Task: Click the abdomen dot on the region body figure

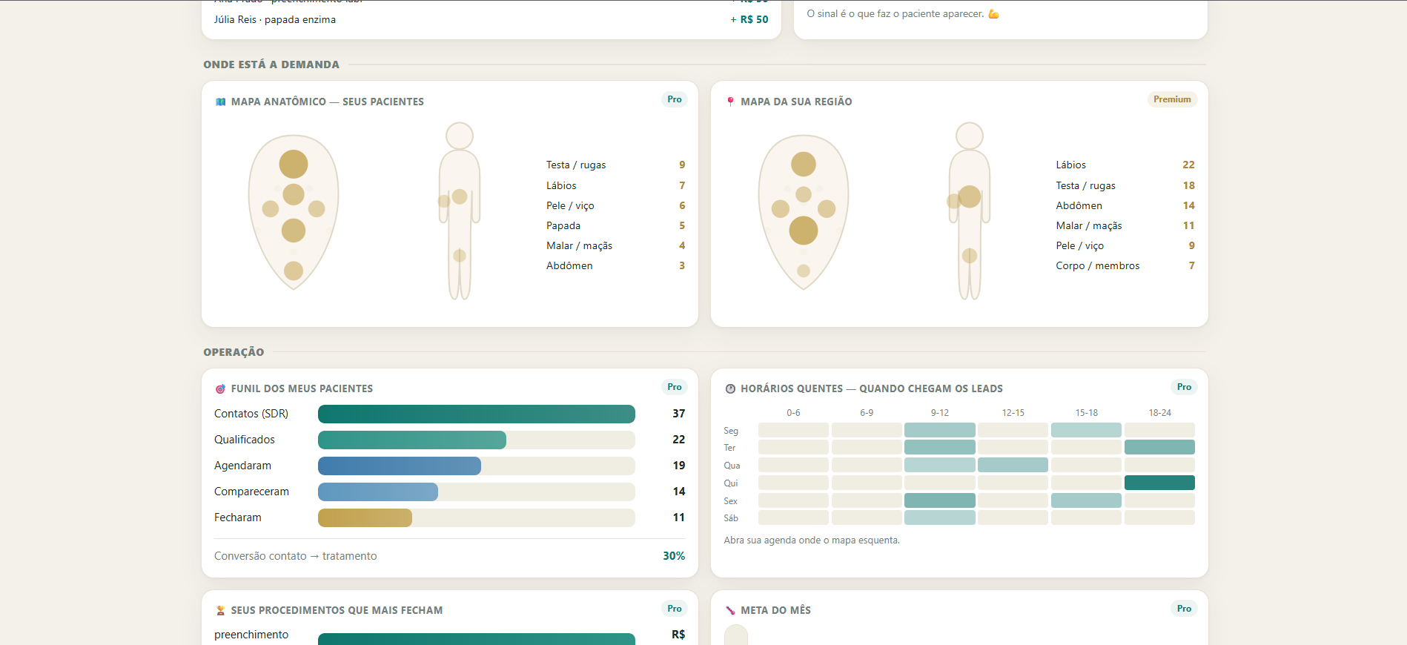Action: pos(970,196)
